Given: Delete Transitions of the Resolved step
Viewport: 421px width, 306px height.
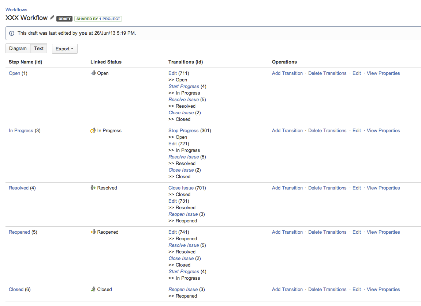Looking at the screenshot, I should pos(327,188).
